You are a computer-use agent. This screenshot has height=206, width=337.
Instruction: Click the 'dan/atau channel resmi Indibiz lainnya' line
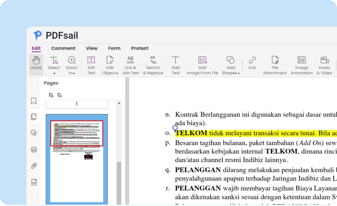232,160
